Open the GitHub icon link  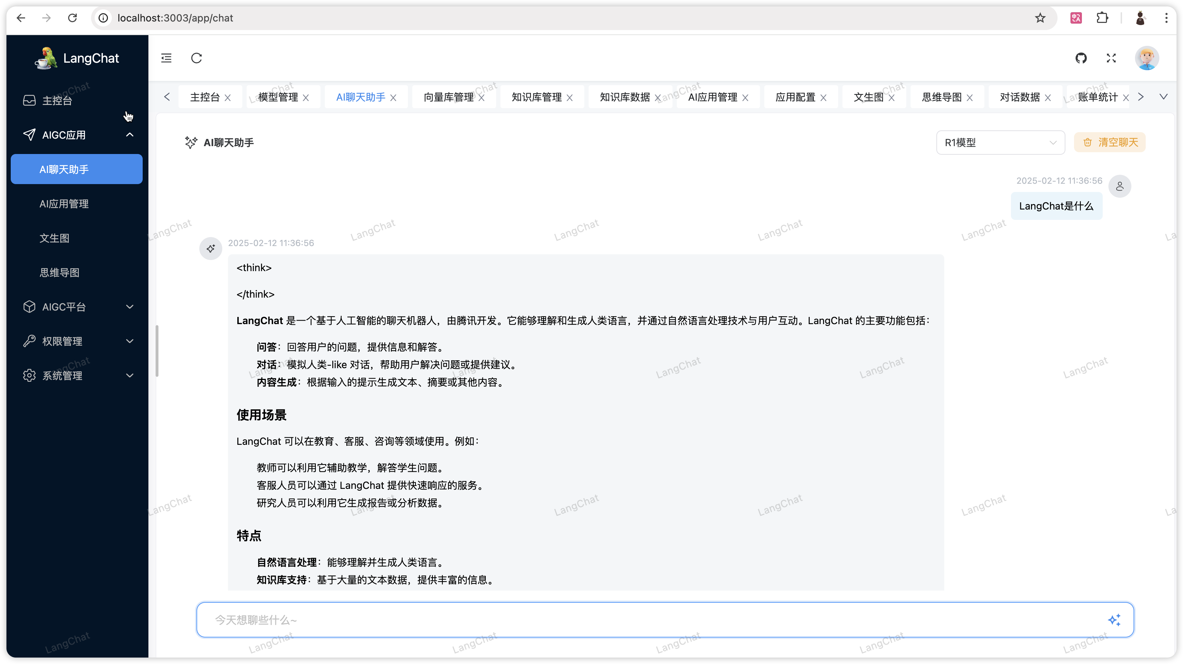click(x=1081, y=58)
